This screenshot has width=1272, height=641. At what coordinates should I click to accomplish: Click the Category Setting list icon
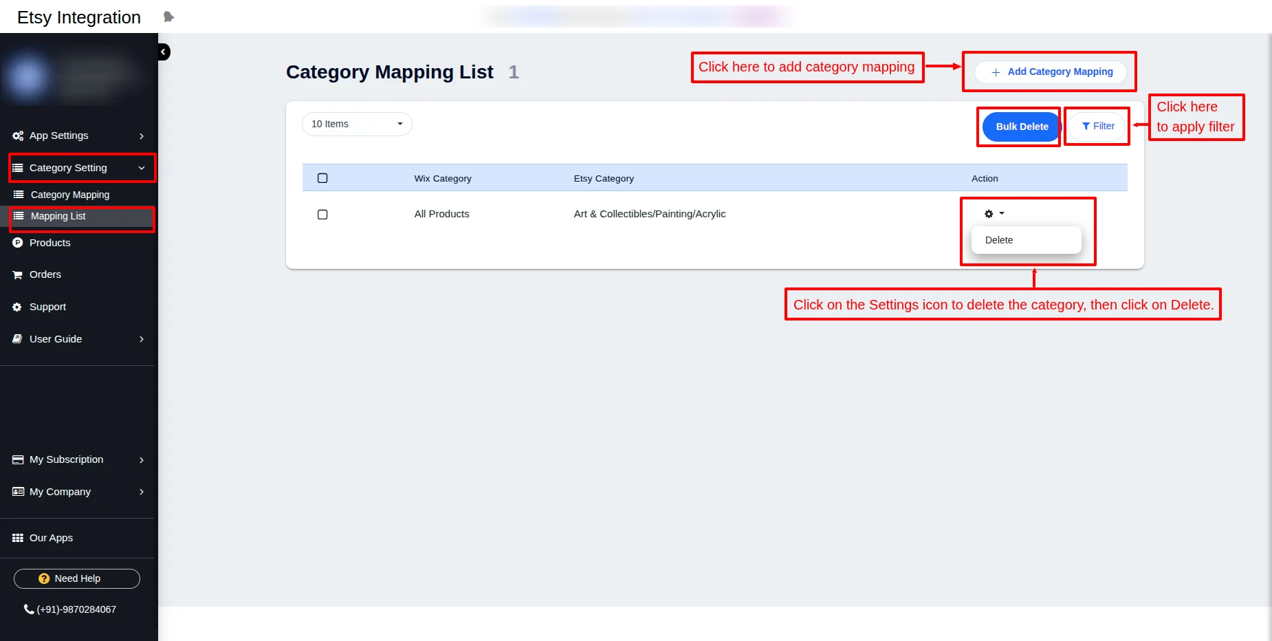tap(18, 168)
